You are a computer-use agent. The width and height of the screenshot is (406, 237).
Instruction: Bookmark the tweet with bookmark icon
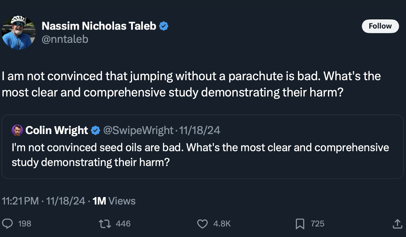pyautogui.click(x=300, y=223)
